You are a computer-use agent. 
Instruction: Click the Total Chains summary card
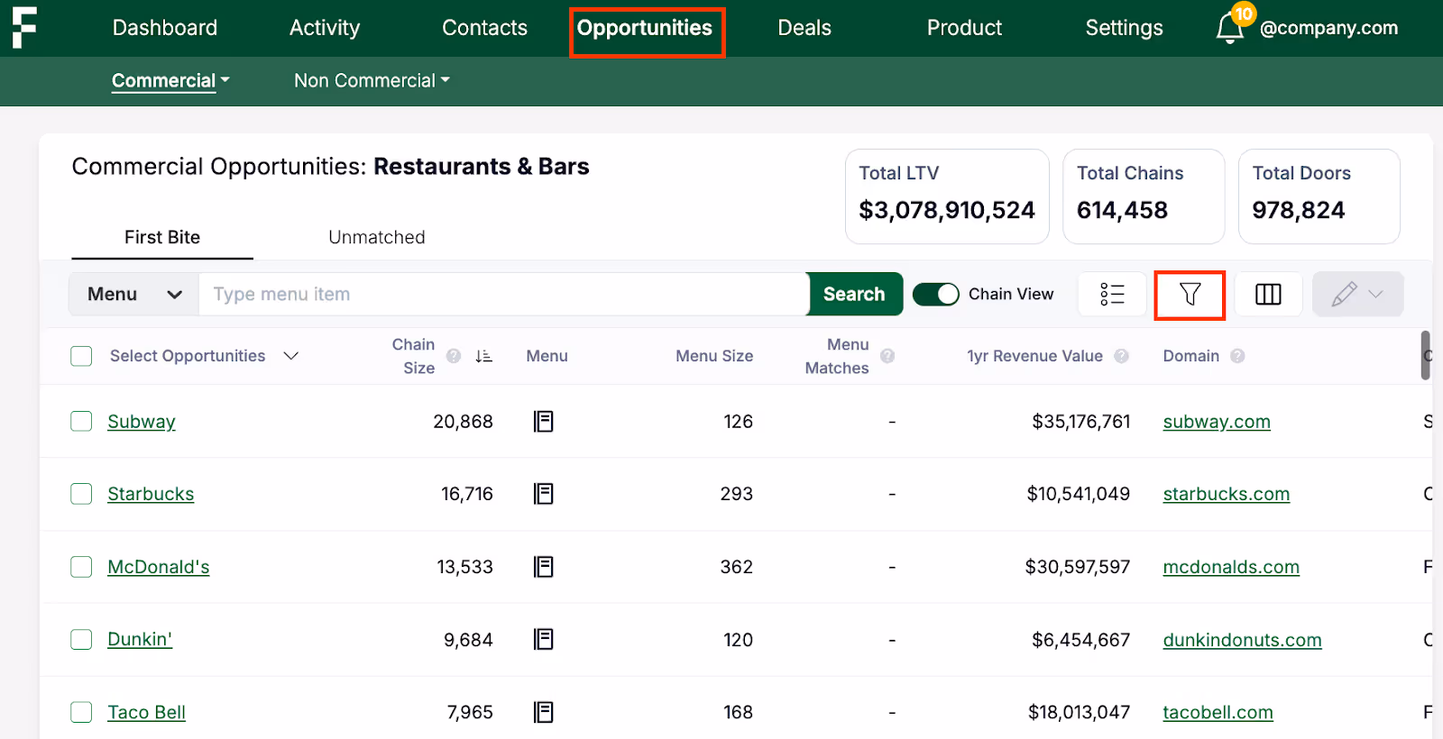1144,196
